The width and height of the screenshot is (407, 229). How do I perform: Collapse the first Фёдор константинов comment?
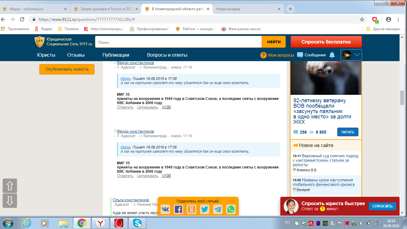[115, 63]
